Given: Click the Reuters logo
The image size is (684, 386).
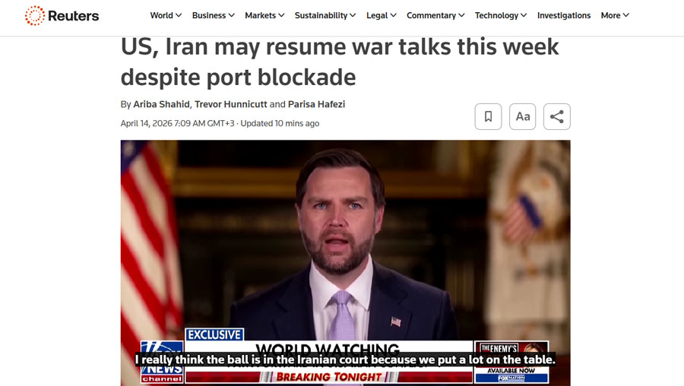Looking at the screenshot, I should 62,16.
